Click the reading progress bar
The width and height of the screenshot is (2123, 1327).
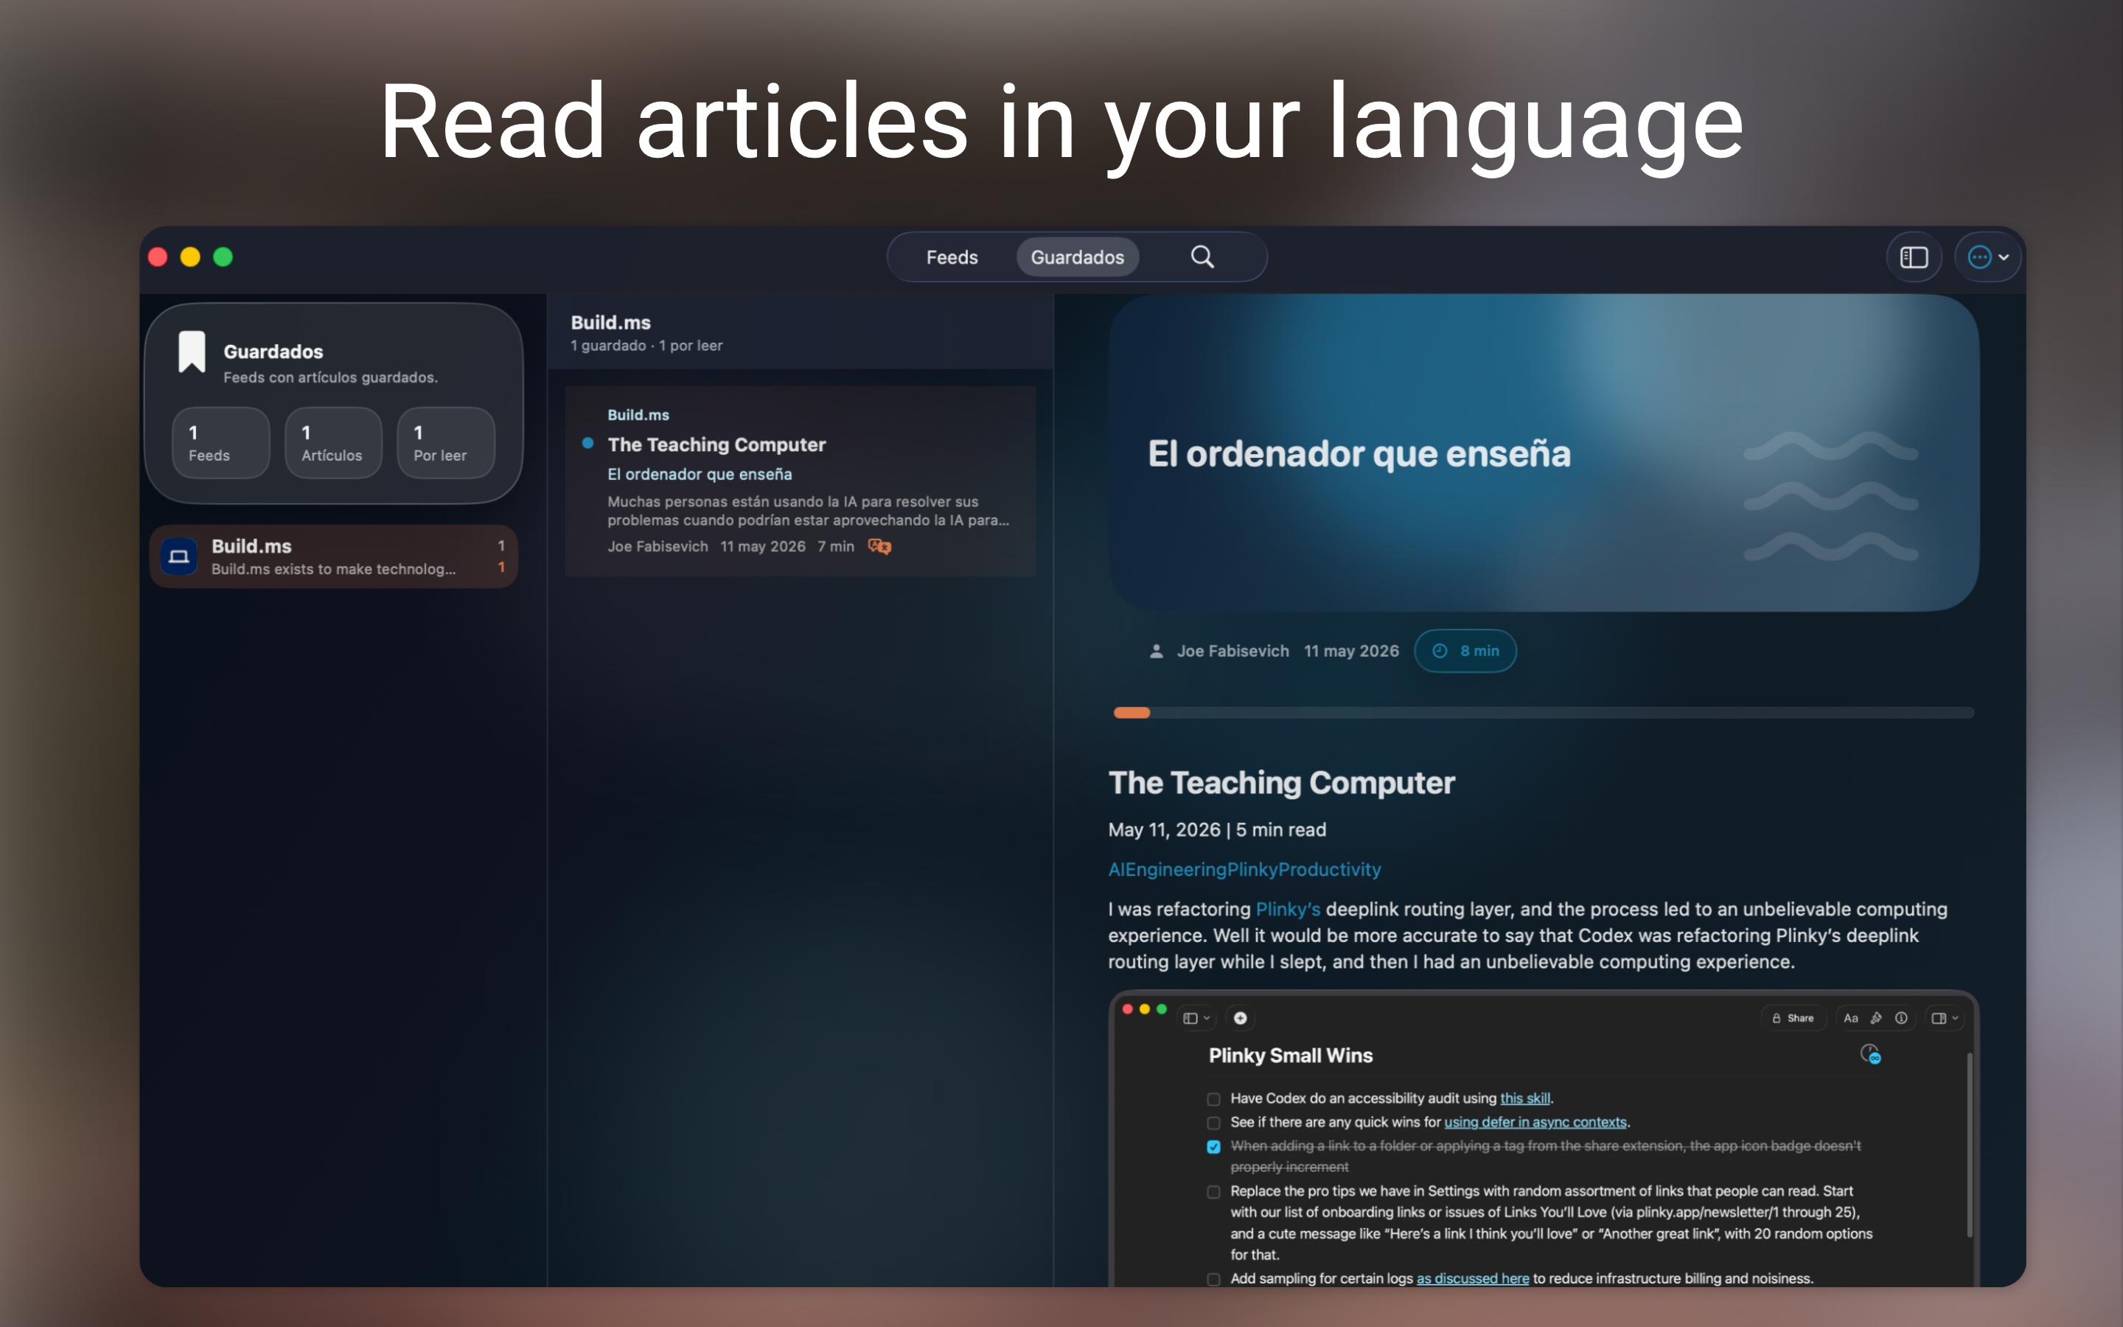(1543, 713)
